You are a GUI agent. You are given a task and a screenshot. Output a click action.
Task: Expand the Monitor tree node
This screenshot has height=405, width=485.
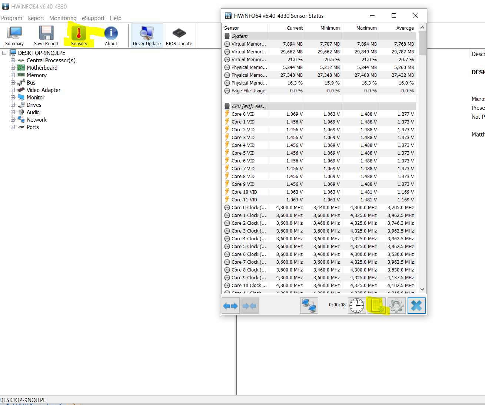coord(13,97)
